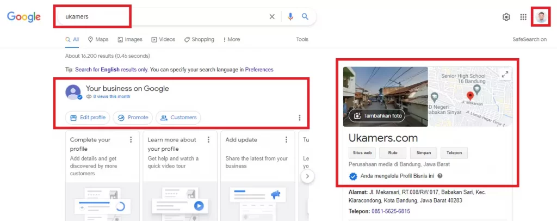The width and height of the screenshot is (557, 221).
Task: Call the phone number 0851-5625-6815
Action: click(391, 211)
